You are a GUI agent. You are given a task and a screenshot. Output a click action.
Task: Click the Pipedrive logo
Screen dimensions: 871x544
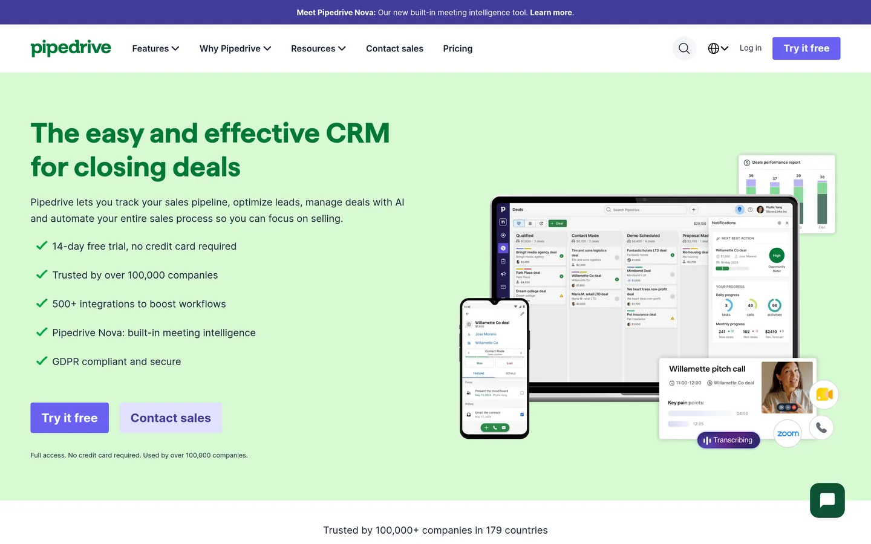[x=71, y=48]
